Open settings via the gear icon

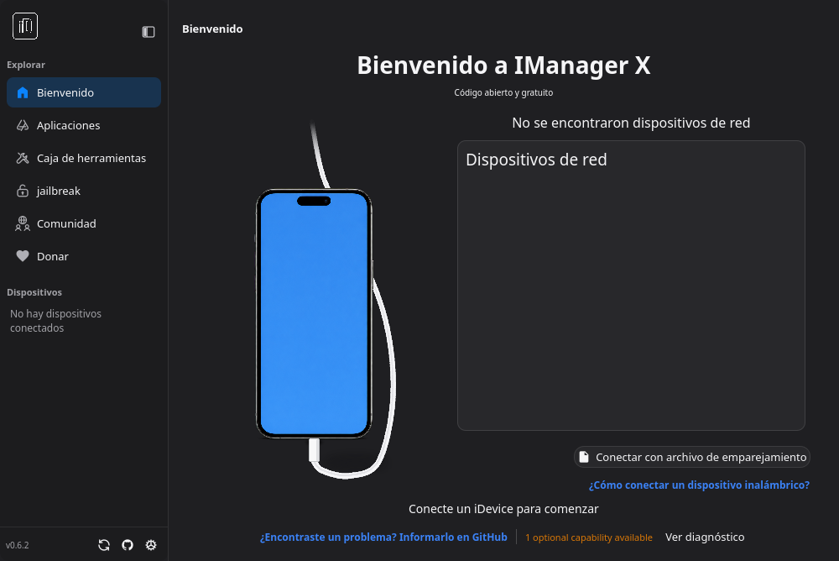pyautogui.click(x=151, y=545)
